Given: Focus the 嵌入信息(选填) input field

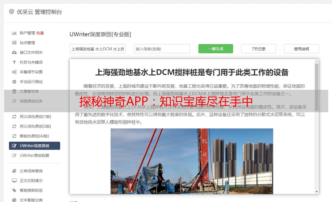Looking at the screenshot, I should tap(162, 49).
